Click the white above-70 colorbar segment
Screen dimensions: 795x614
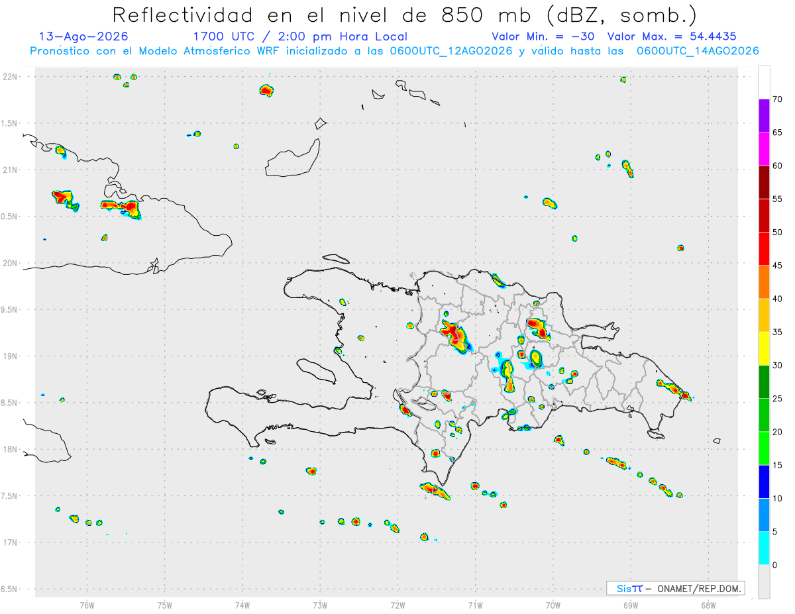click(x=764, y=82)
